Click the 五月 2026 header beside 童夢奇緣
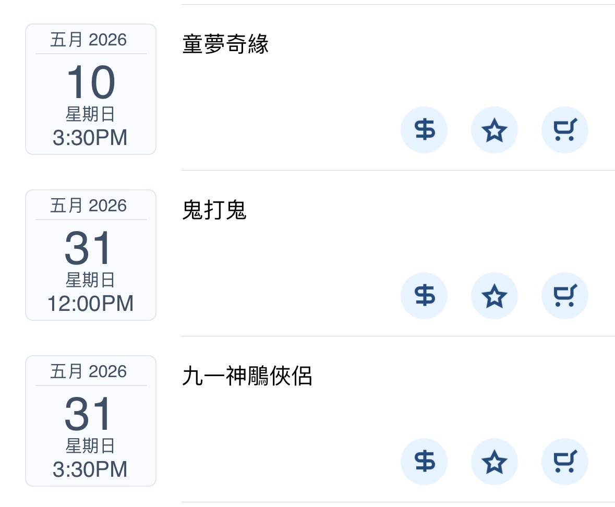 pyautogui.click(x=89, y=40)
